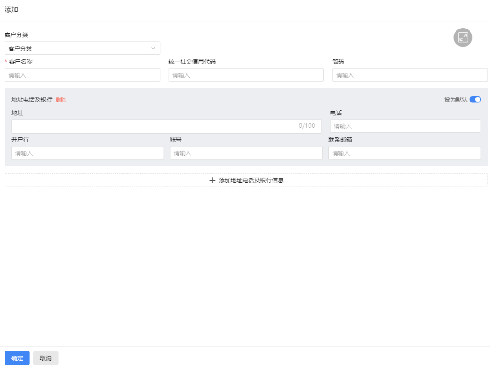Click the red 删除 link
The image size is (490, 366).
[61, 100]
